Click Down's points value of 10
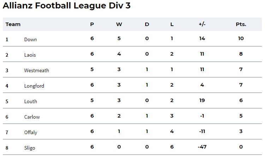The image size is (265, 157). click(x=241, y=38)
